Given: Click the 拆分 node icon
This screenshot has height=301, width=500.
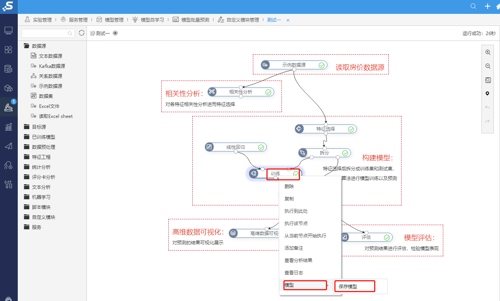Looking at the screenshot, I should tap(303, 153).
